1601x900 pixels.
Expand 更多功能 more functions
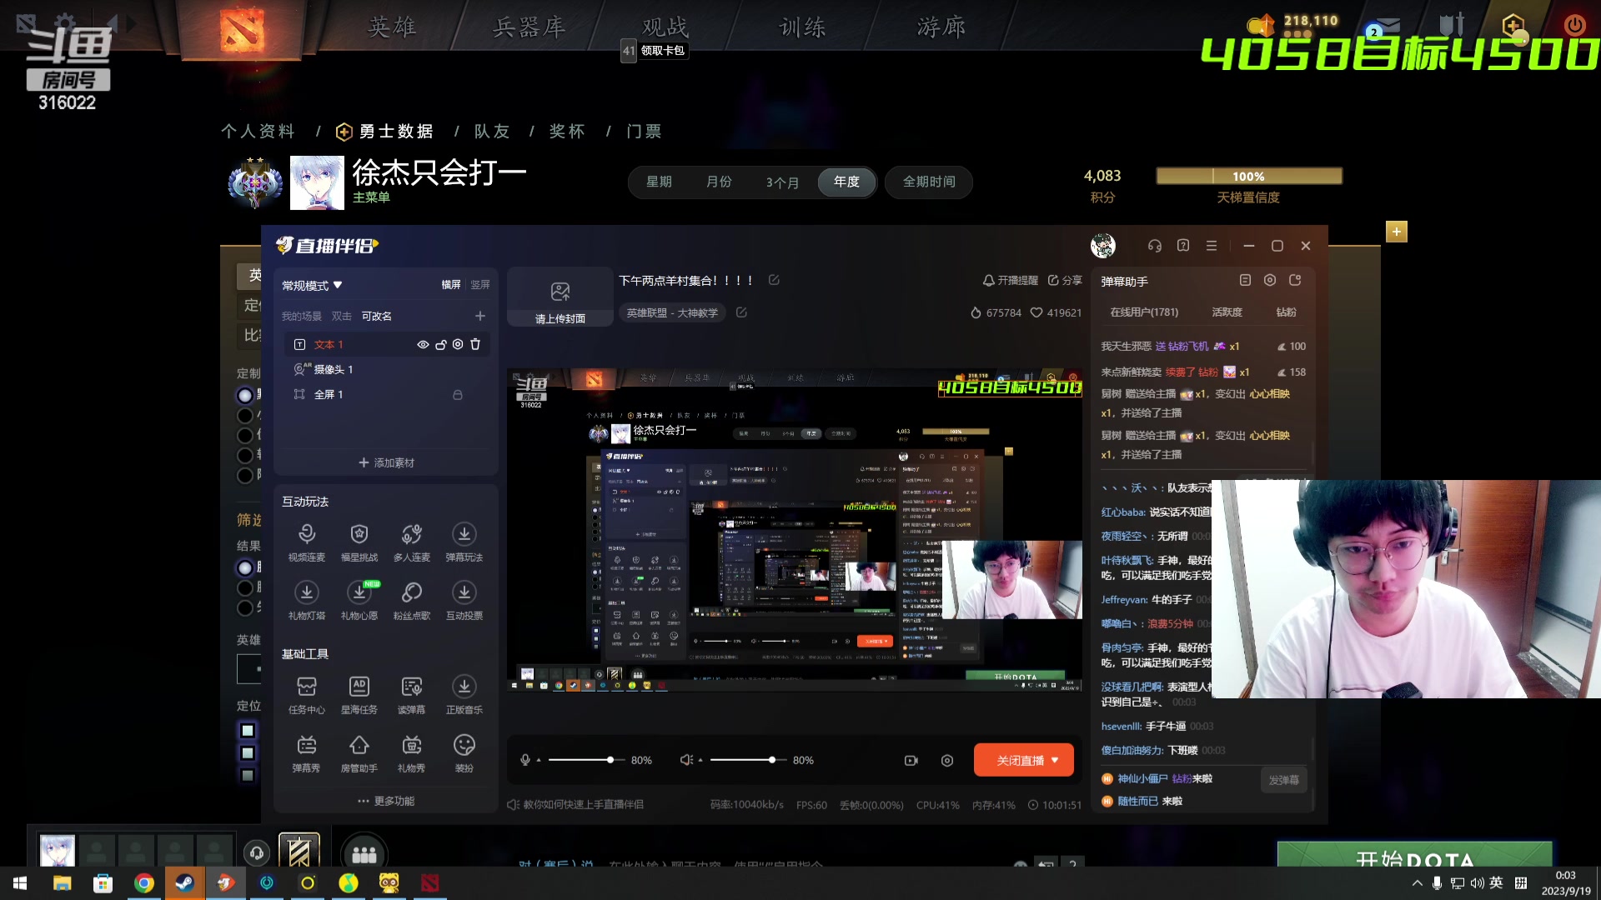pyautogui.click(x=386, y=801)
